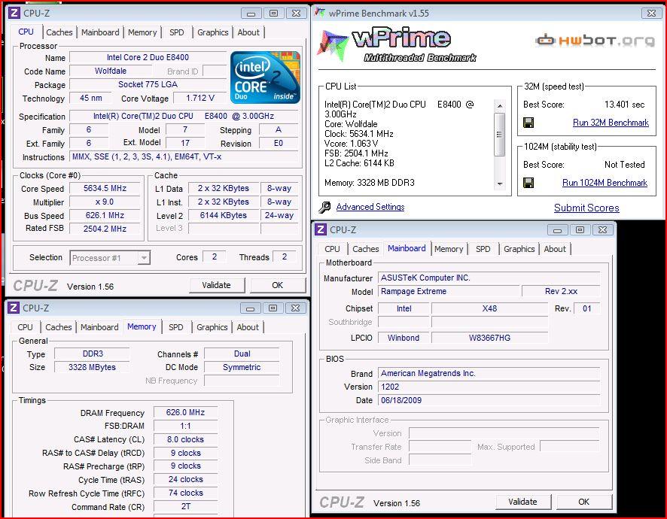Click the Command Rate value 2T

coord(185,506)
